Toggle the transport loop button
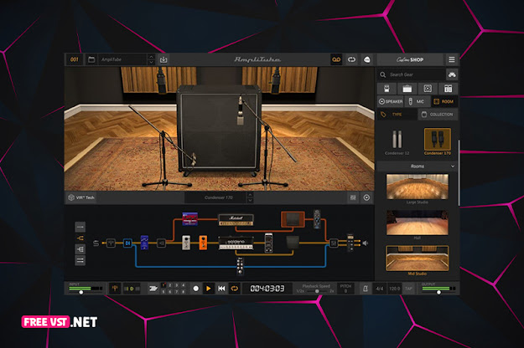This screenshot has width=524, height=348. click(235, 289)
